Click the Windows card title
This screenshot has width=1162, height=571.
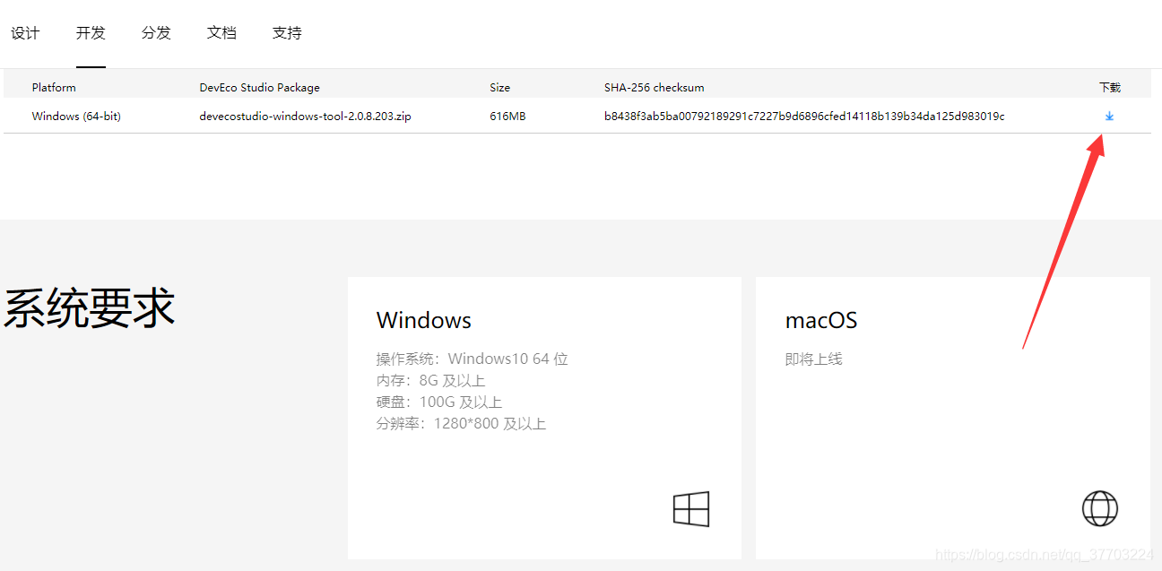(x=424, y=320)
